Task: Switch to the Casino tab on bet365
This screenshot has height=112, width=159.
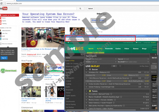Action: click(x=118, y=48)
